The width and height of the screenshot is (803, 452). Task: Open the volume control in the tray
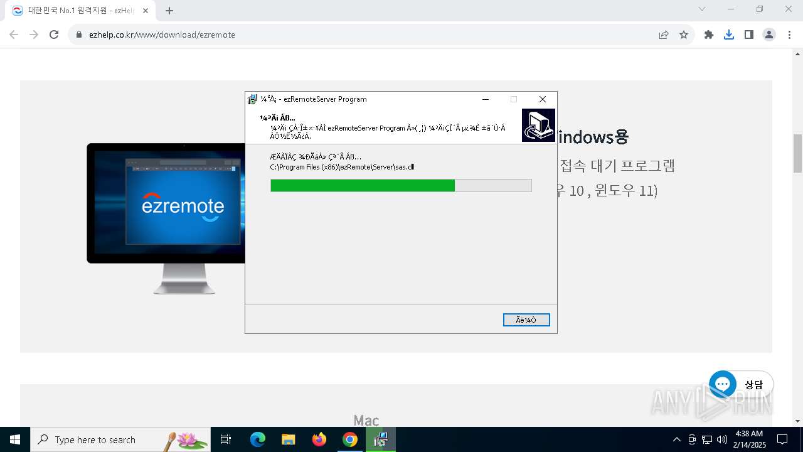click(x=721, y=439)
